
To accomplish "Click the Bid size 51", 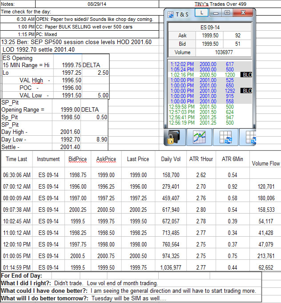I will tap(237, 44).
